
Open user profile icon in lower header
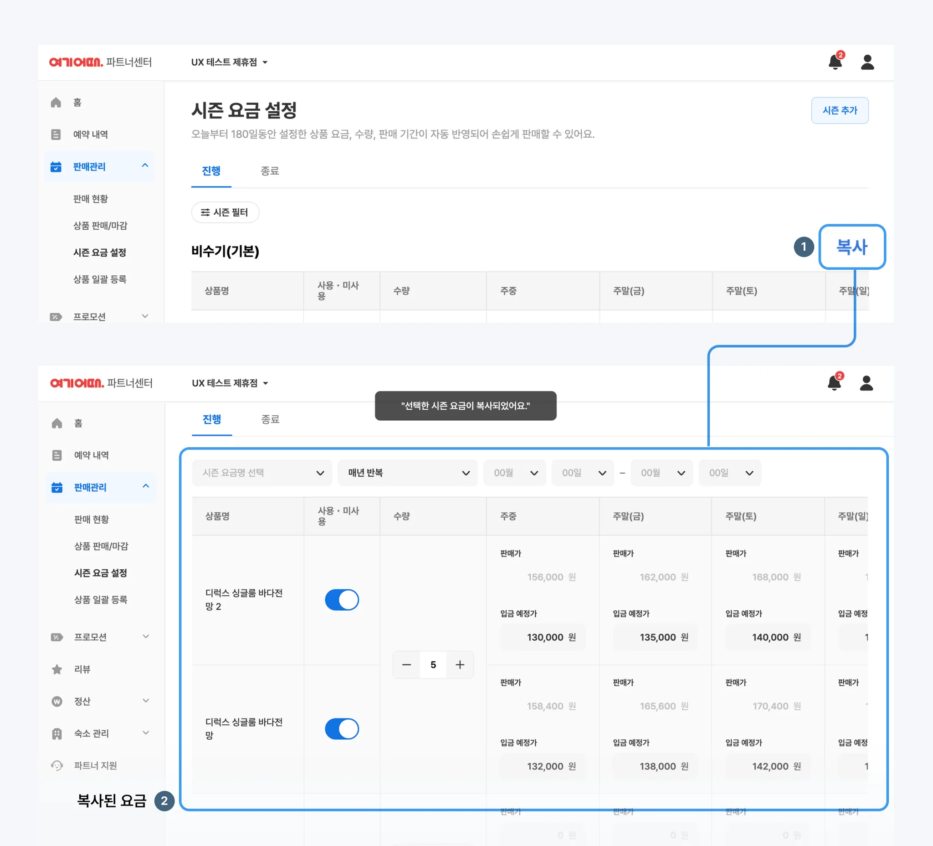point(866,383)
